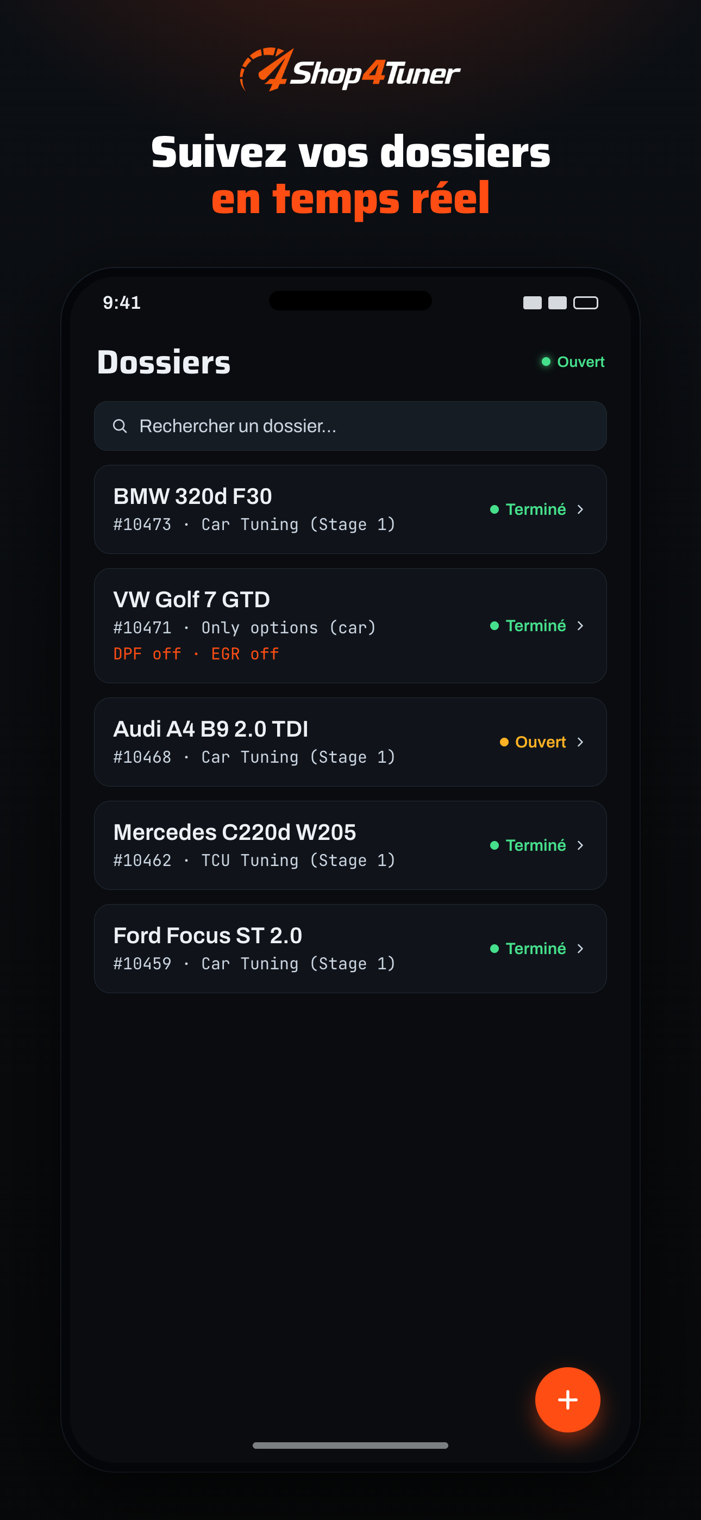
Task: Click the search magnifier icon
Action: pos(120,426)
